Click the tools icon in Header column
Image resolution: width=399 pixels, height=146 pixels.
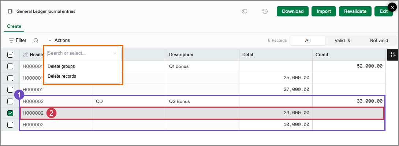click(x=25, y=55)
